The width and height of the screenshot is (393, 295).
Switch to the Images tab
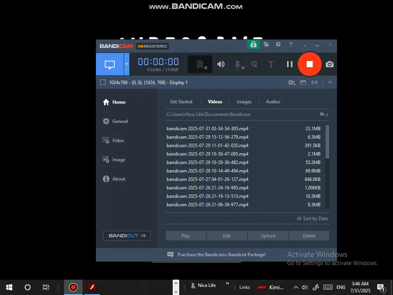[244, 101]
